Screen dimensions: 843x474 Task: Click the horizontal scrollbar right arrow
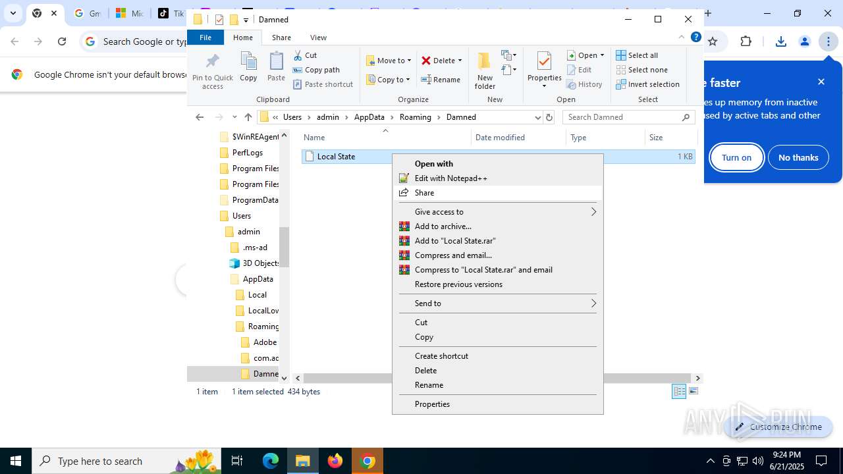[x=698, y=379]
